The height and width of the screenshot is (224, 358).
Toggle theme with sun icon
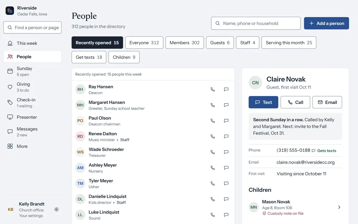coord(56,210)
